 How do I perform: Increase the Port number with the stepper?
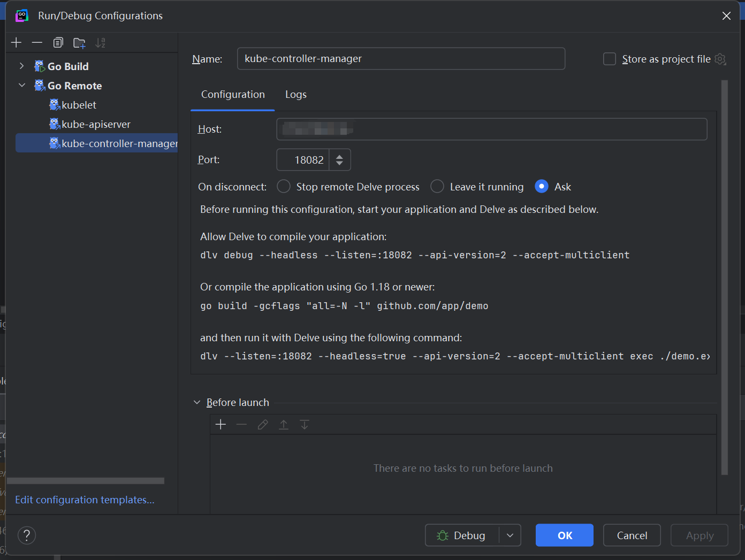[x=339, y=156]
